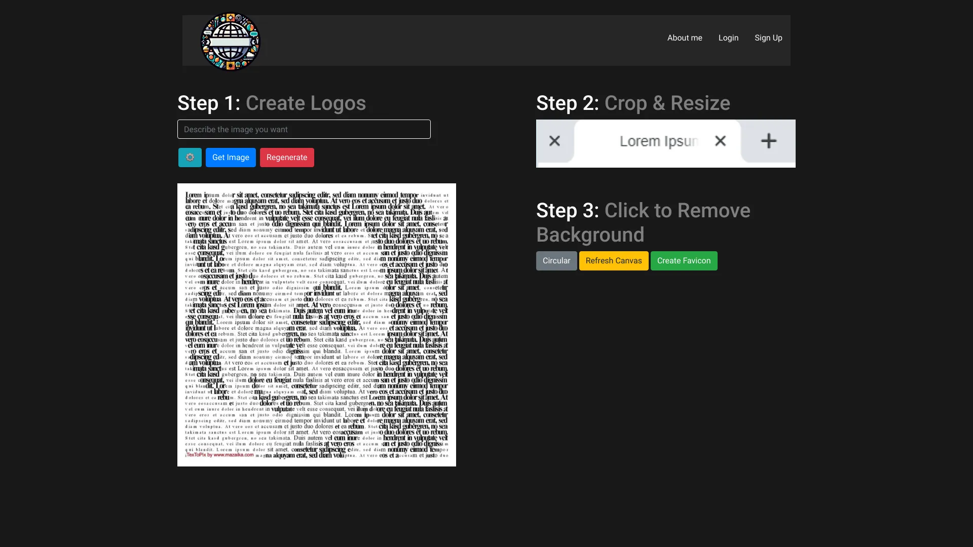Screen dimensions: 973x547
Task: Click the Circular toggle button
Action: coord(556,260)
